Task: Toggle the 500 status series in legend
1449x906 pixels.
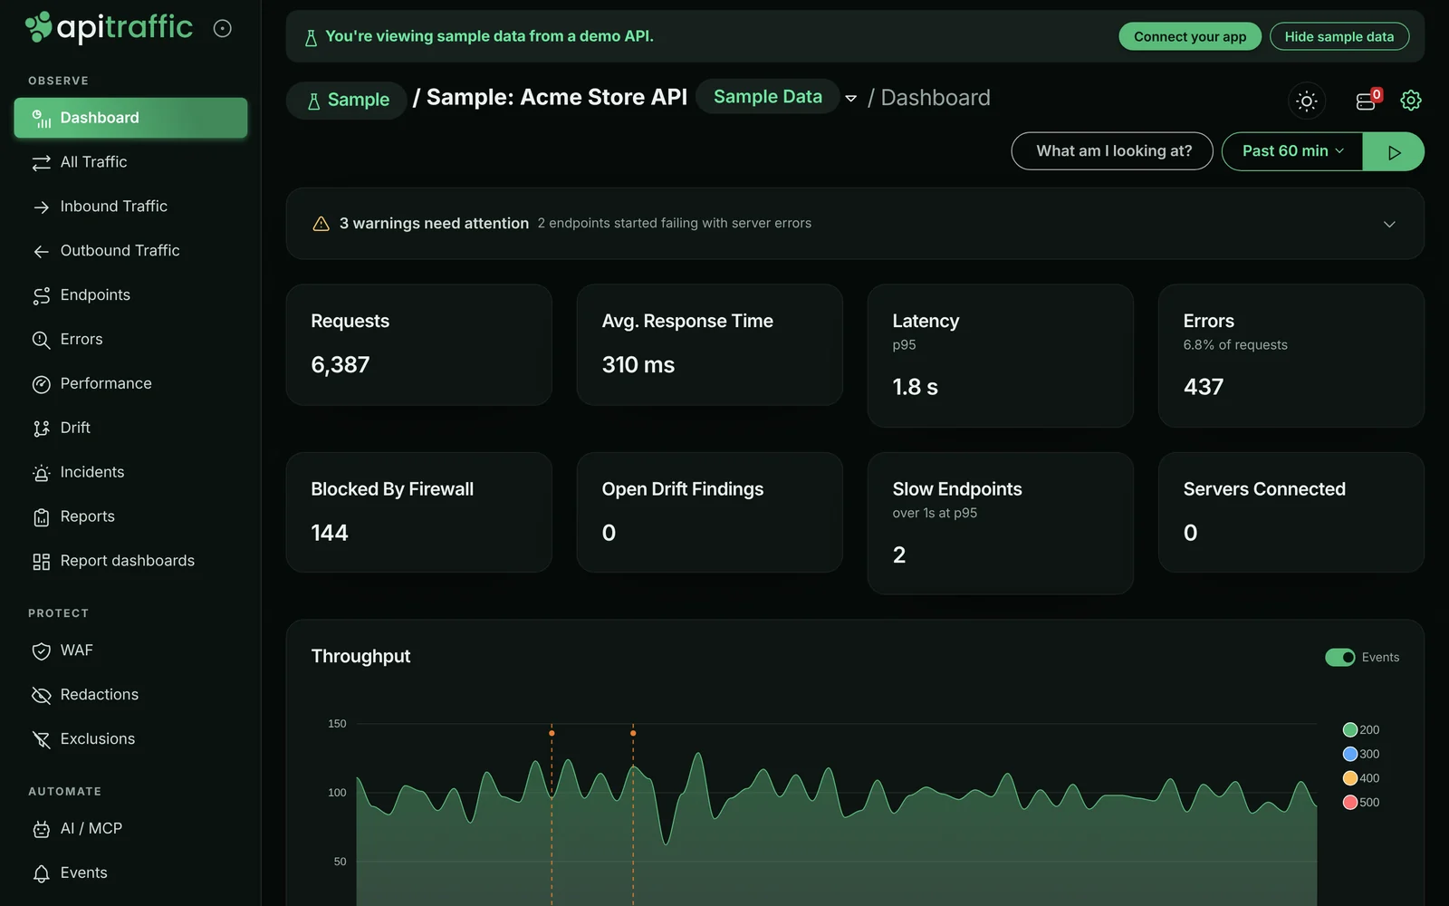Action: [1361, 803]
